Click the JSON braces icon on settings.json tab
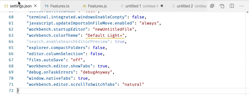The width and height of the screenshot is (249, 97). click(6, 6)
